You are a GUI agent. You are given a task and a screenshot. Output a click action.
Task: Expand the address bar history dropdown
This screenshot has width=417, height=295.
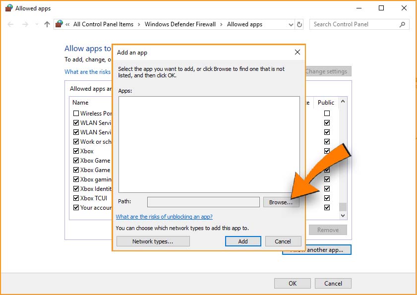[x=291, y=24]
